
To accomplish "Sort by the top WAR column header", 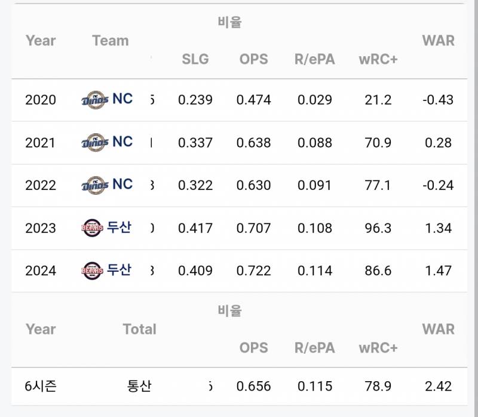I will 439,41.
